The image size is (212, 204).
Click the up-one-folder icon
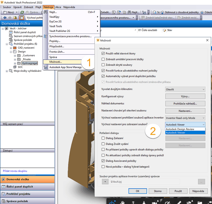pos(15,18)
